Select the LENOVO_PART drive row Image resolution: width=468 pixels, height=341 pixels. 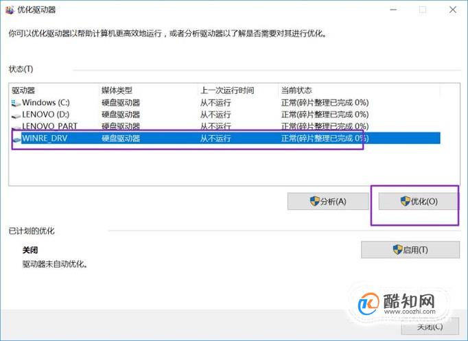225,126
